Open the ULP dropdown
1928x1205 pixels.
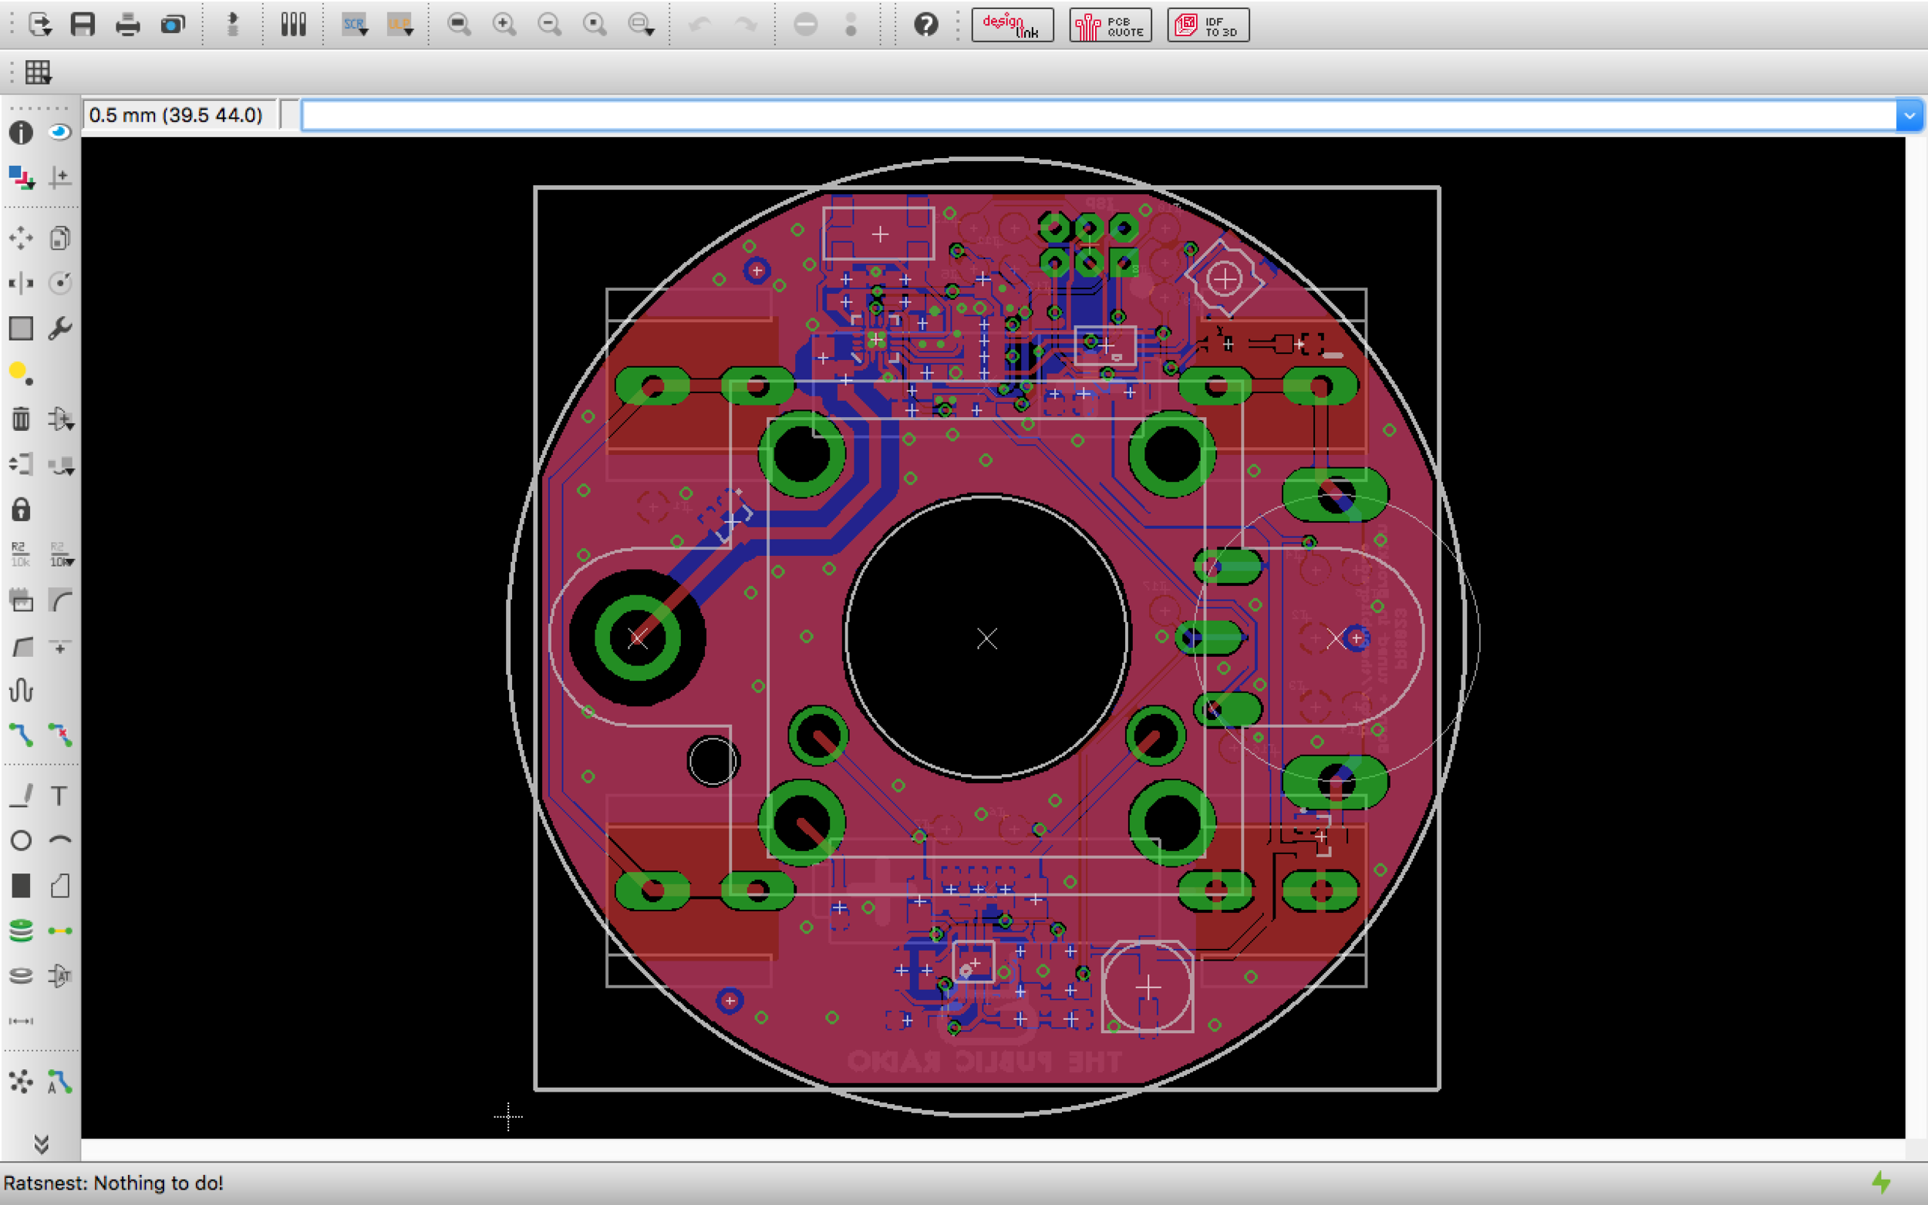[x=400, y=25]
